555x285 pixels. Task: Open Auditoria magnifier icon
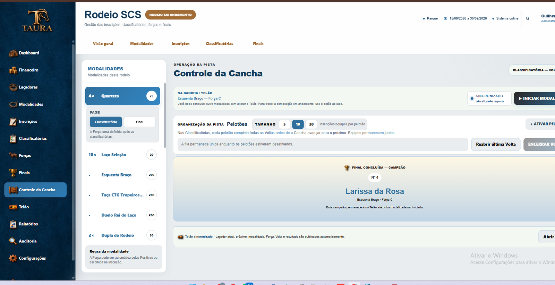[x=13, y=241]
